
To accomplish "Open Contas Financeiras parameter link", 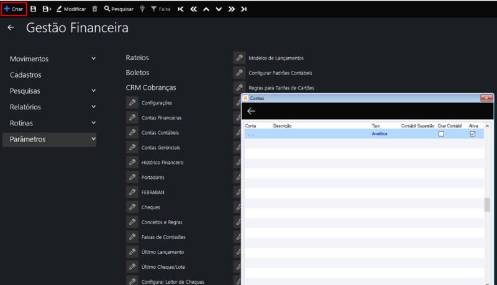I will tap(162, 118).
